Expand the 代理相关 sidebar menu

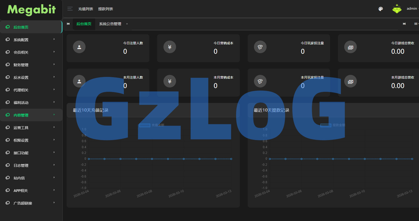31,90
